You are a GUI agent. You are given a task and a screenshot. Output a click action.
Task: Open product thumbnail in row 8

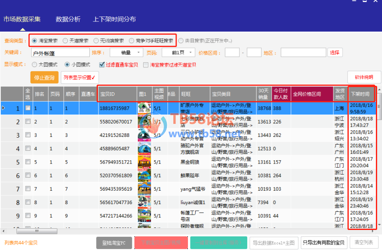[144, 202]
